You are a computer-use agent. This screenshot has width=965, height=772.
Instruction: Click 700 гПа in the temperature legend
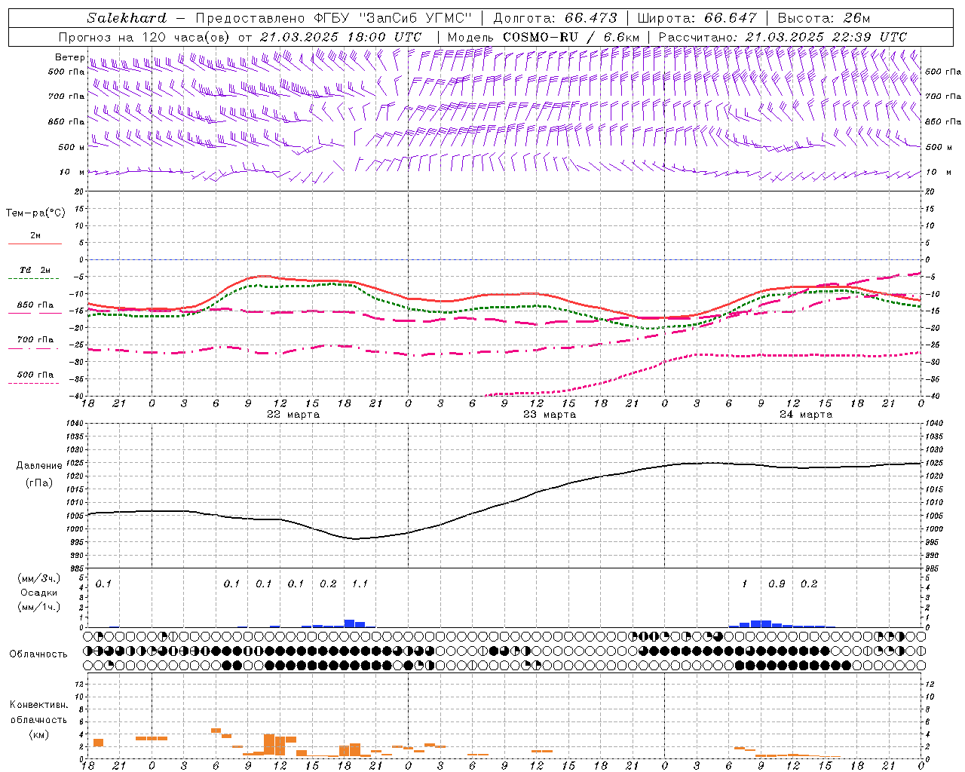pos(35,340)
